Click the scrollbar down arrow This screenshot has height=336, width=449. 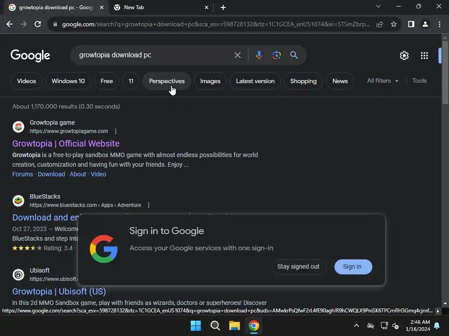click(x=445, y=304)
